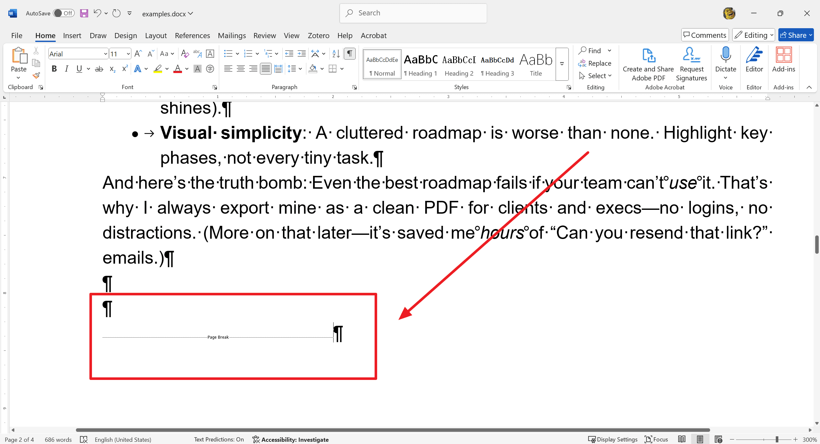
Task: Apply strikethrough to text
Action: tap(99, 69)
